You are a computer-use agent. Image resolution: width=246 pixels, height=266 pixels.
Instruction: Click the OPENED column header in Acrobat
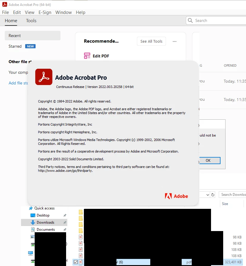pos(230,65)
